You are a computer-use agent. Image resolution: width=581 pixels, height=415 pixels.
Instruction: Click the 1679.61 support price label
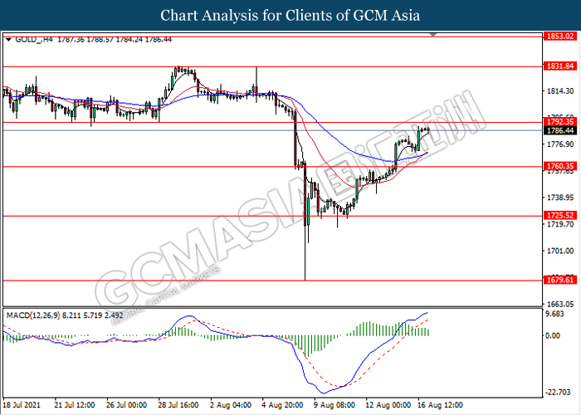[x=560, y=280]
